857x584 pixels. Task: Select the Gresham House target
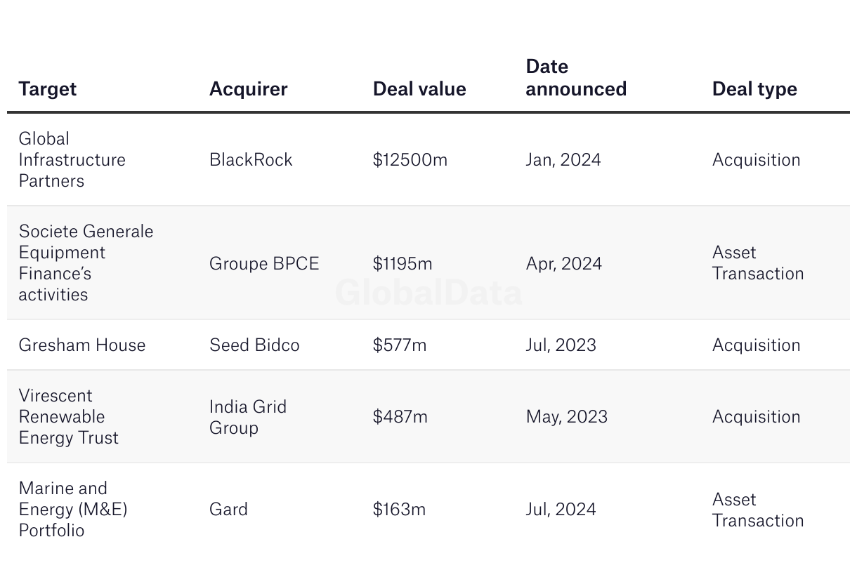(x=82, y=345)
